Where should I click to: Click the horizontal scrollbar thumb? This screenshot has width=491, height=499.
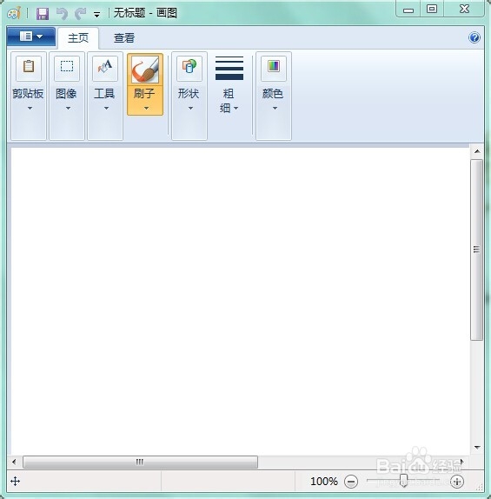[x=140, y=462]
